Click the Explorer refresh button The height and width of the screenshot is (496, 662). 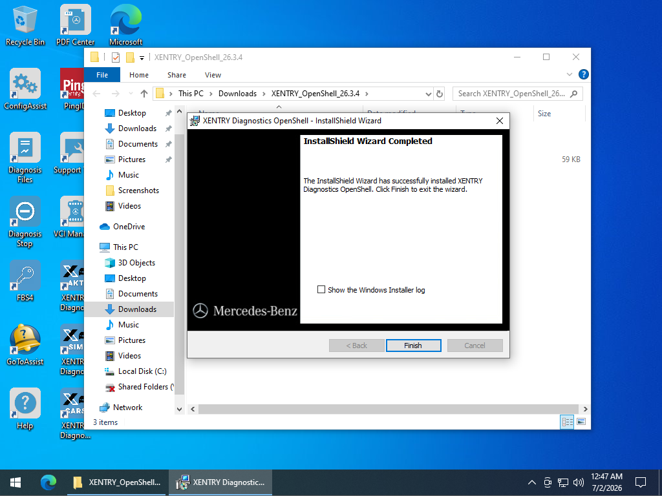tap(440, 94)
